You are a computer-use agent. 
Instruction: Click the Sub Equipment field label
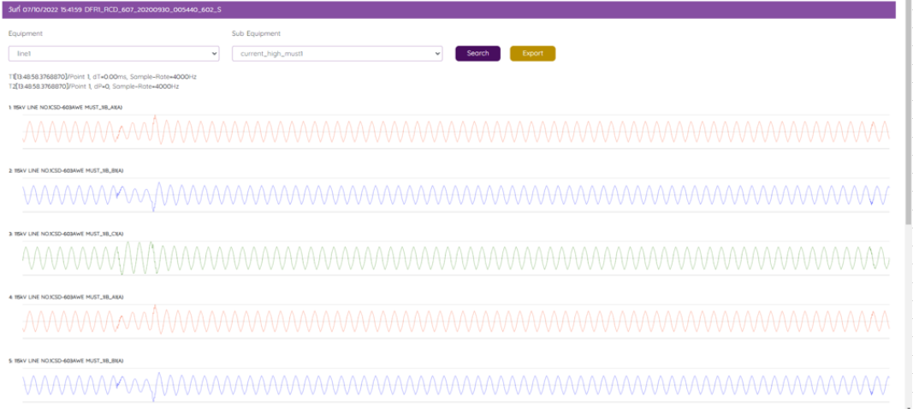(256, 33)
